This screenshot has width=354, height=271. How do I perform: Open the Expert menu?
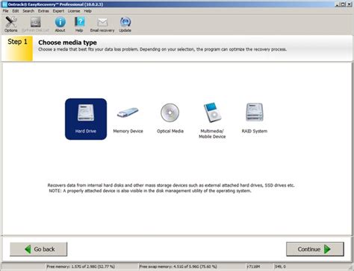pyautogui.click(x=58, y=11)
